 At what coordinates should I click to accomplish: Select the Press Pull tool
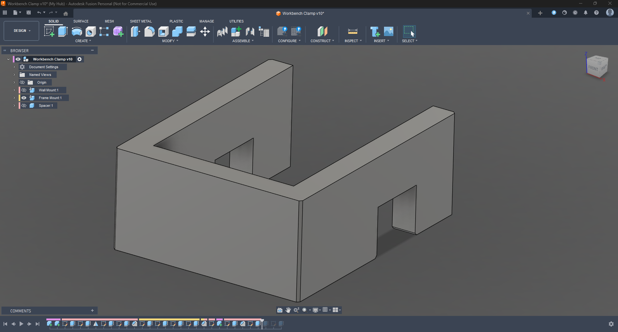click(x=136, y=32)
